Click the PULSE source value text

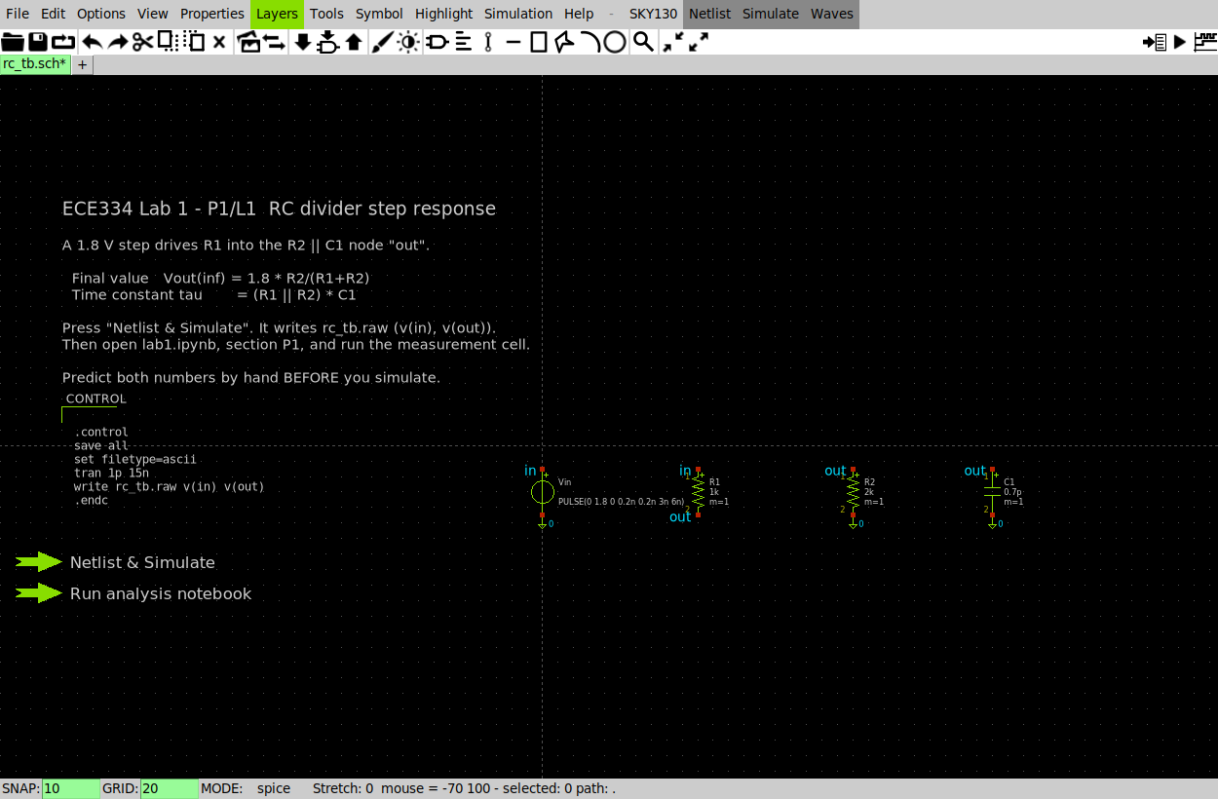point(621,502)
